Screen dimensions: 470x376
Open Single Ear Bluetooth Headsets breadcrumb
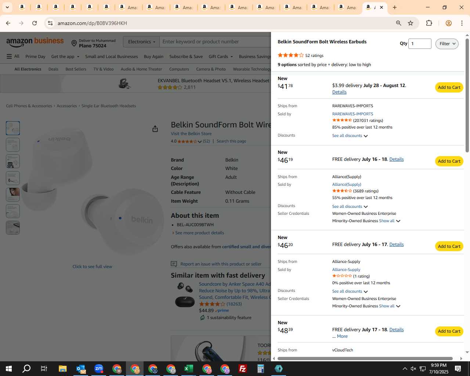109,106
